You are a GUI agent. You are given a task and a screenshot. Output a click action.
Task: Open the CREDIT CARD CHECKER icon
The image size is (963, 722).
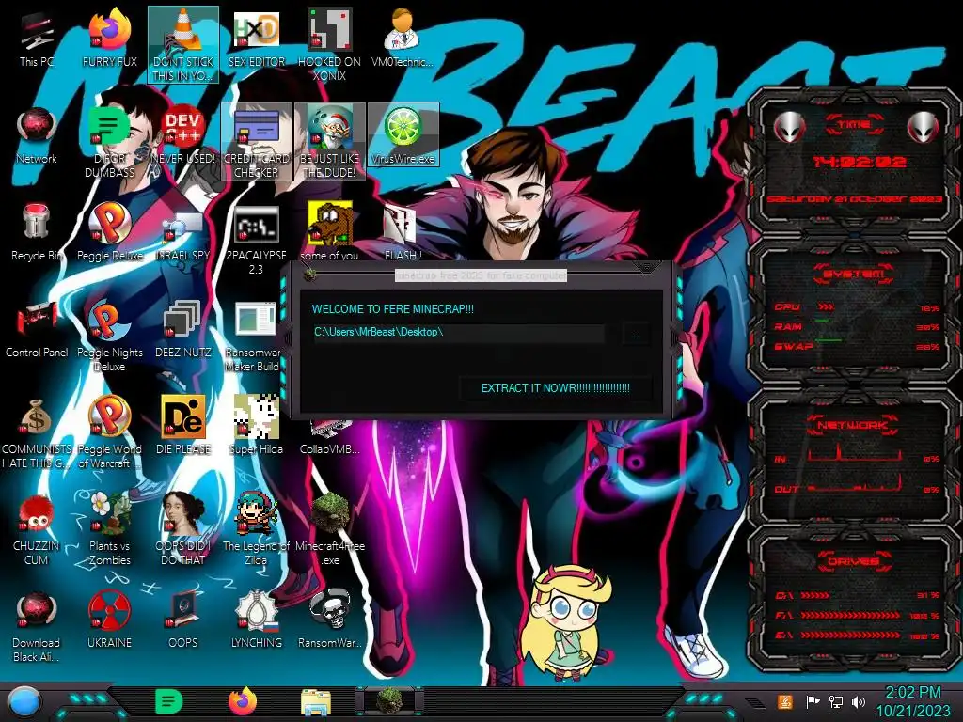pyautogui.click(x=256, y=142)
